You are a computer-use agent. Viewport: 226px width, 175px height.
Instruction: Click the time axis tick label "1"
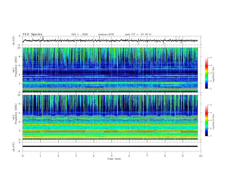point(40,156)
